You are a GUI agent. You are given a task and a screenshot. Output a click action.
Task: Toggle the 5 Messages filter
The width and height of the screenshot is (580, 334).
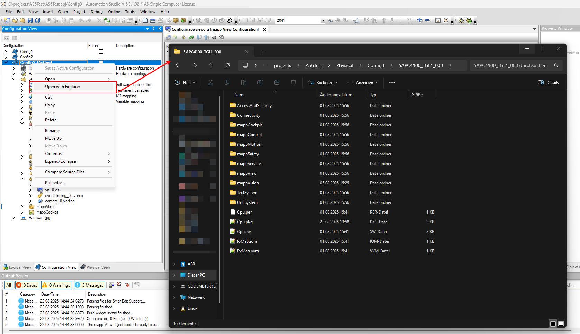89,285
